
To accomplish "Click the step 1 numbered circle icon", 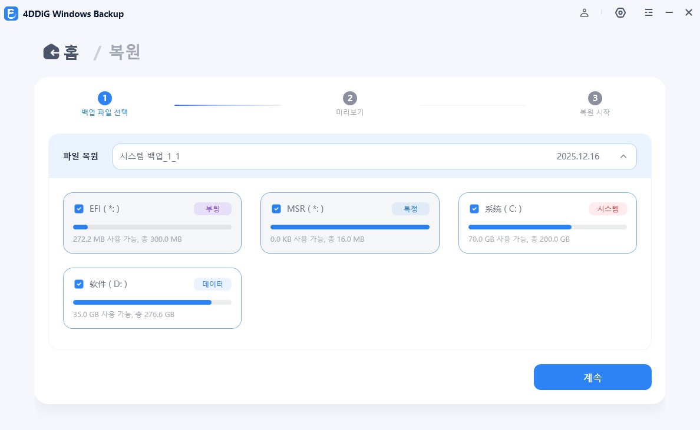I will click(105, 98).
